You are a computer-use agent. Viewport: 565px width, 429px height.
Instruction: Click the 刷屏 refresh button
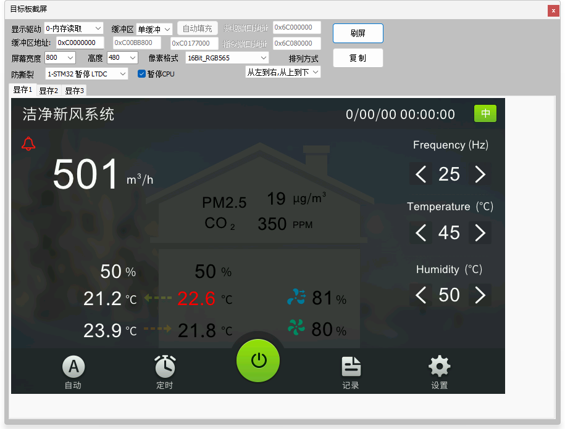(358, 33)
